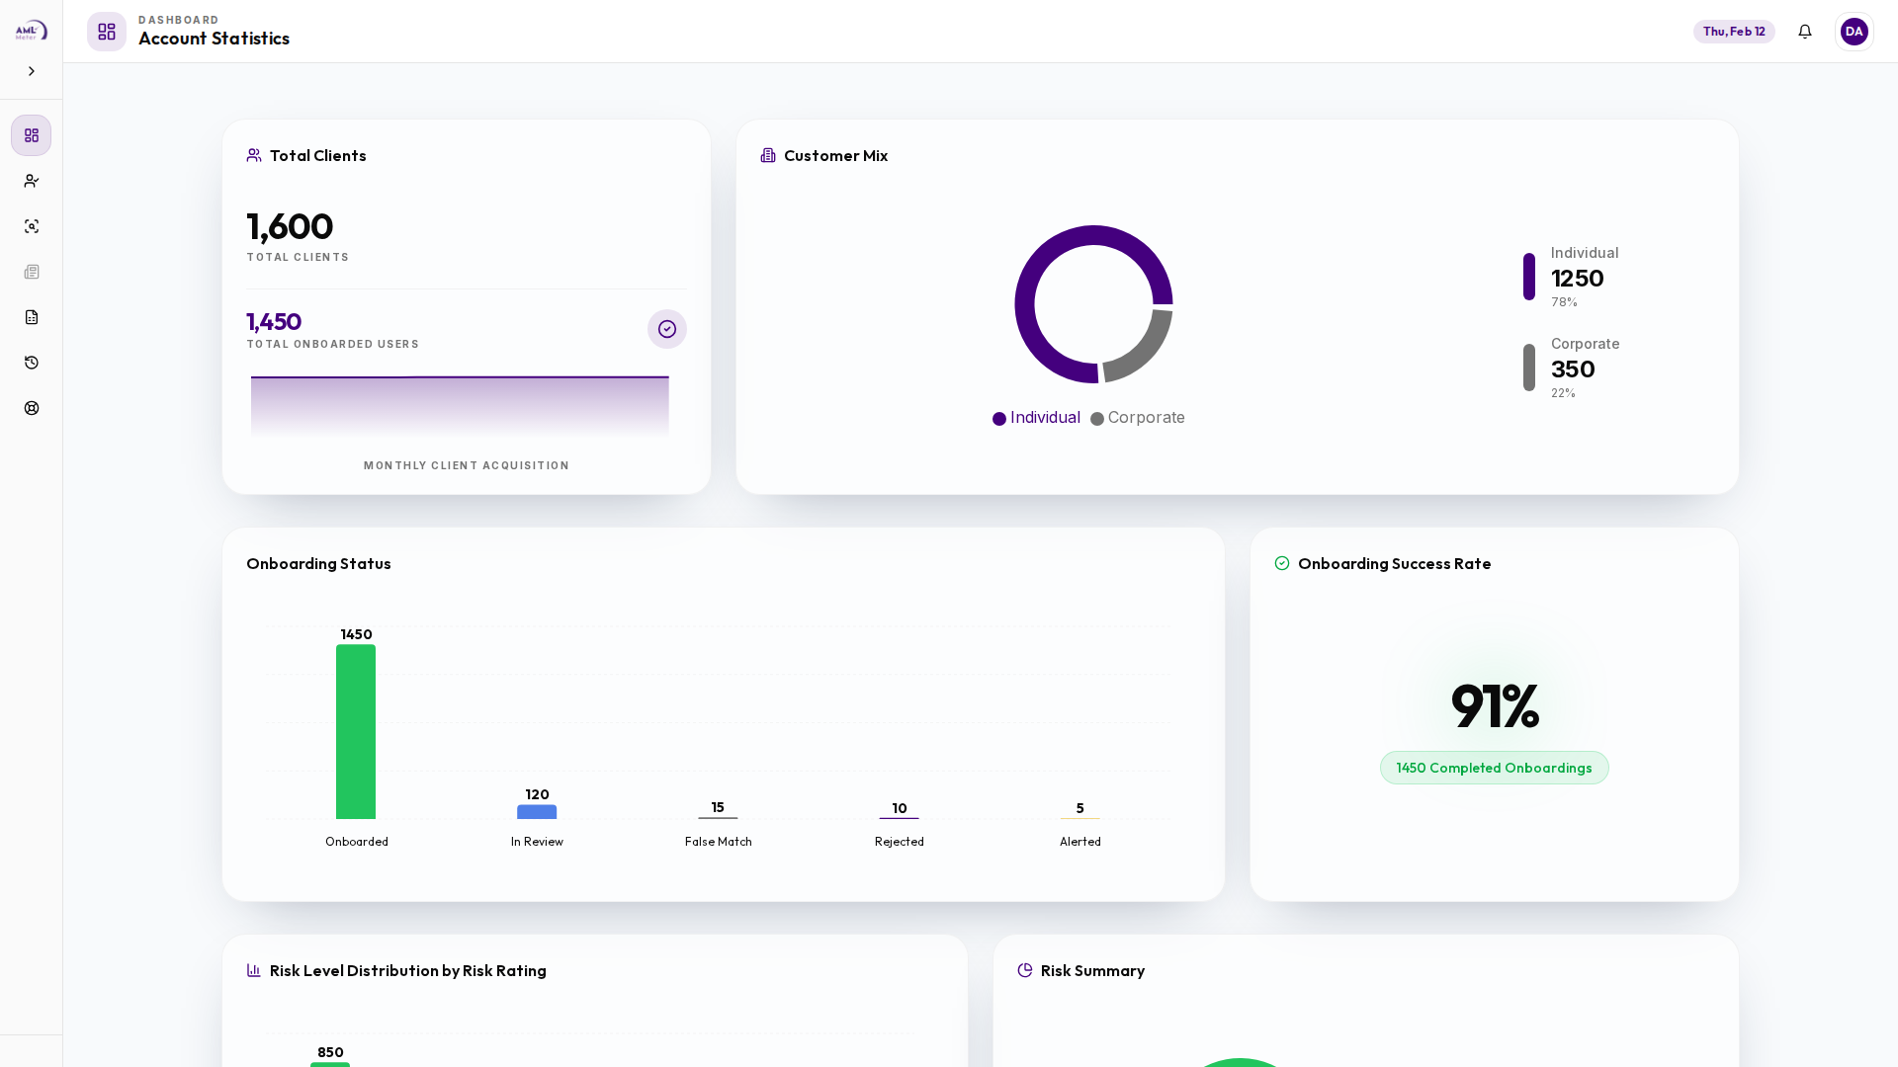The height and width of the screenshot is (1067, 1898).
Task: Open the history clock sidebar icon
Action: pyautogui.click(x=32, y=363)
